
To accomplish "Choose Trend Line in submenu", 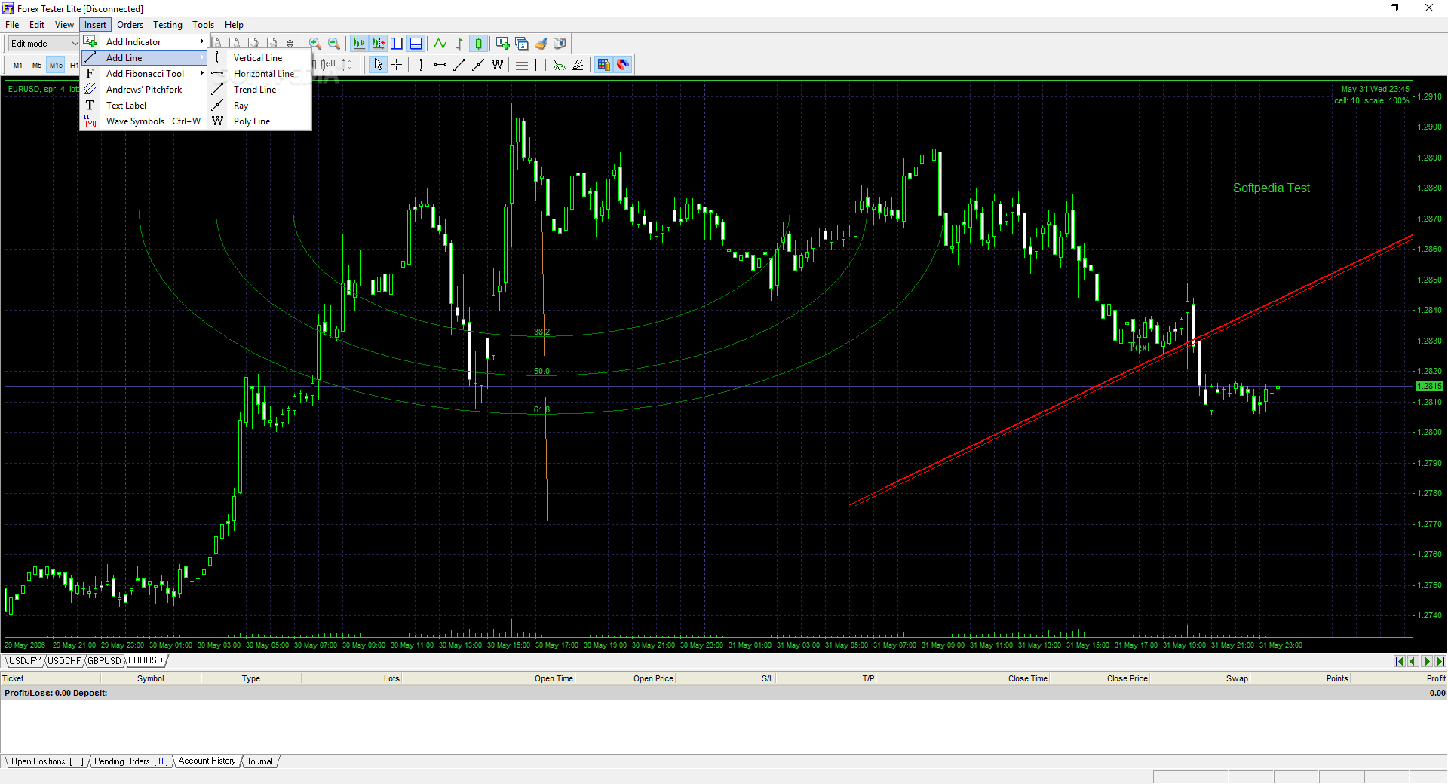I will (x=259, y=90).
